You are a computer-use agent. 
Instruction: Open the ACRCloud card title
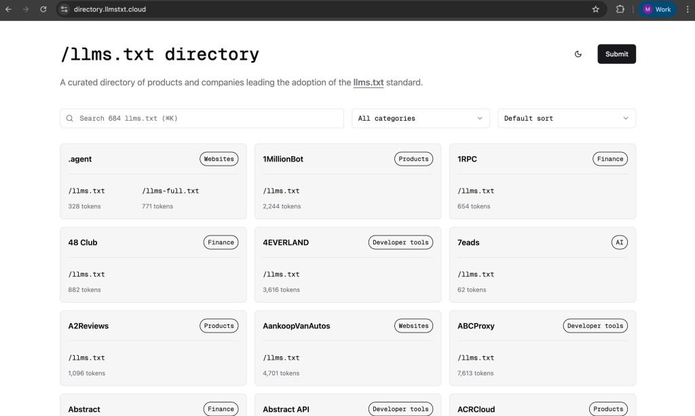coord(476,409)
